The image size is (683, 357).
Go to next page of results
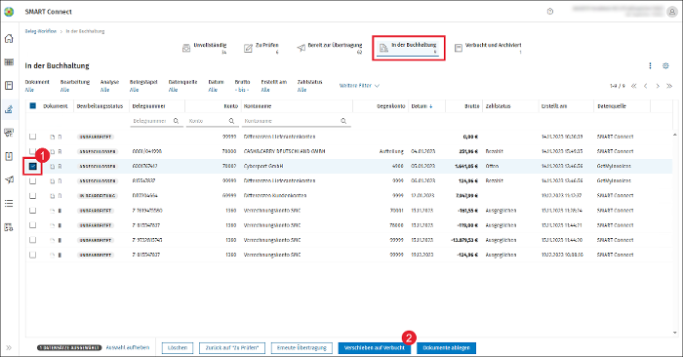[x=658, y=86]
